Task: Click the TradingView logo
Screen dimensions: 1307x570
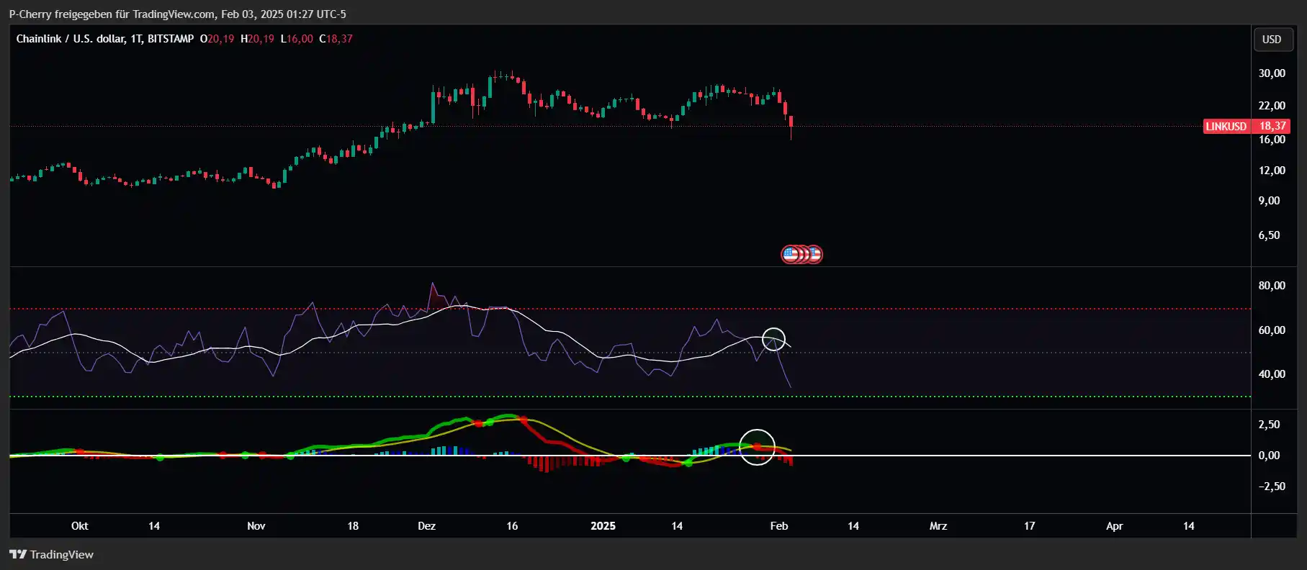Action: (x=51, y=554)
